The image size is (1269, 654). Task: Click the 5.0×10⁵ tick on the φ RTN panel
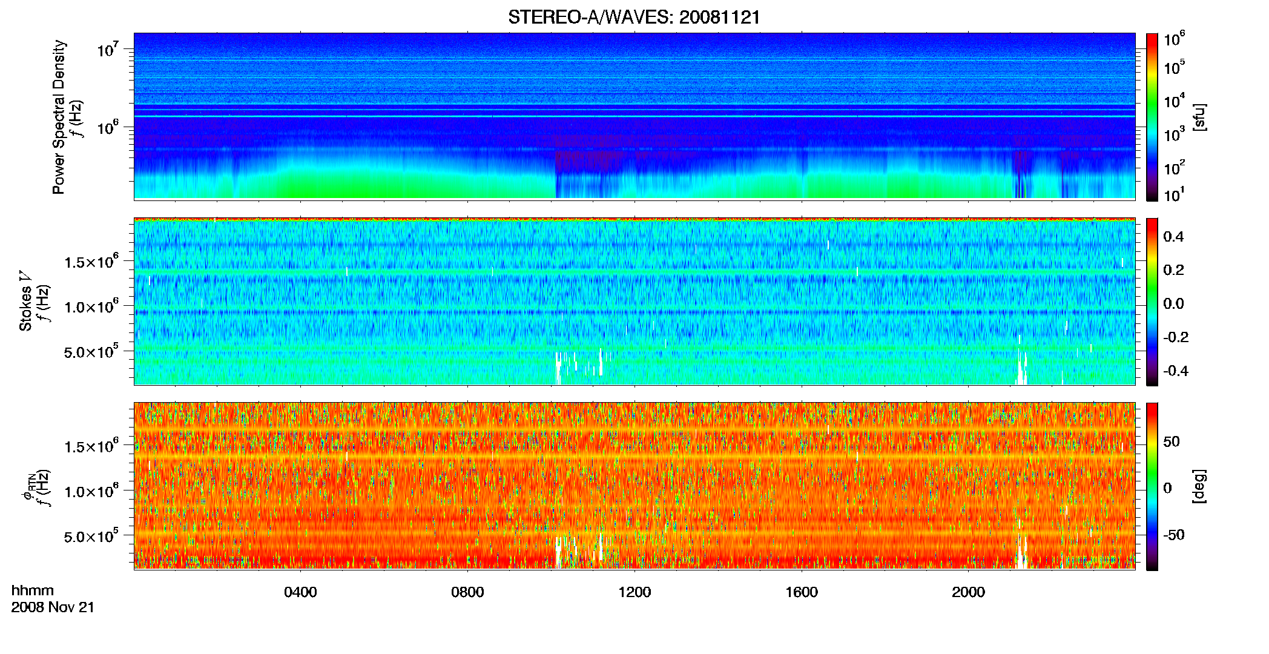click(91, 536)
